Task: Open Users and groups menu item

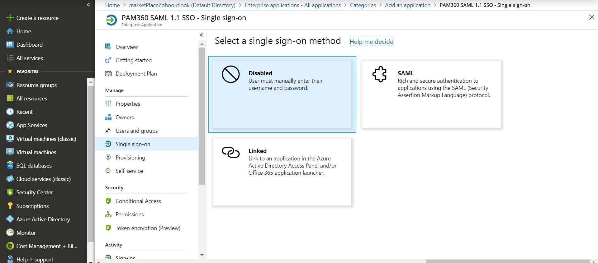Action: [x=136, y=131]
